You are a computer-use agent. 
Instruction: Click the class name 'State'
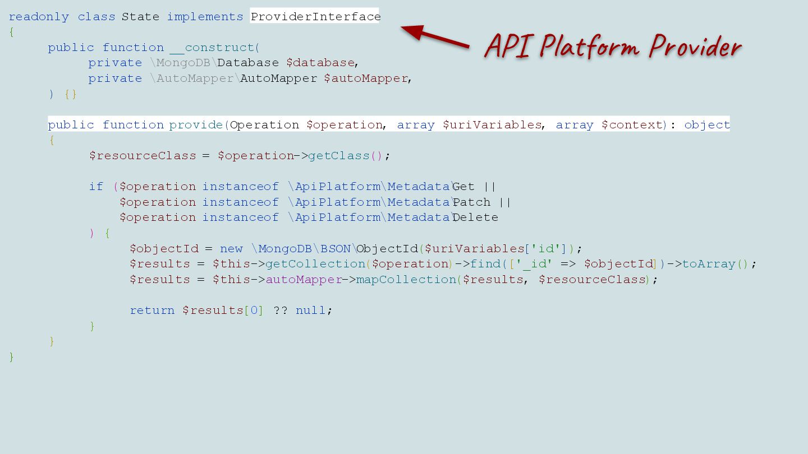pos(141,17)
